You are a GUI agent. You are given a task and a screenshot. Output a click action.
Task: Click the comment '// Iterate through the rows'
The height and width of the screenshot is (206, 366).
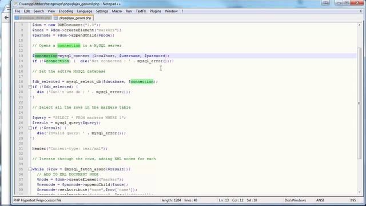pyautogui.click(x=94, y=159)
